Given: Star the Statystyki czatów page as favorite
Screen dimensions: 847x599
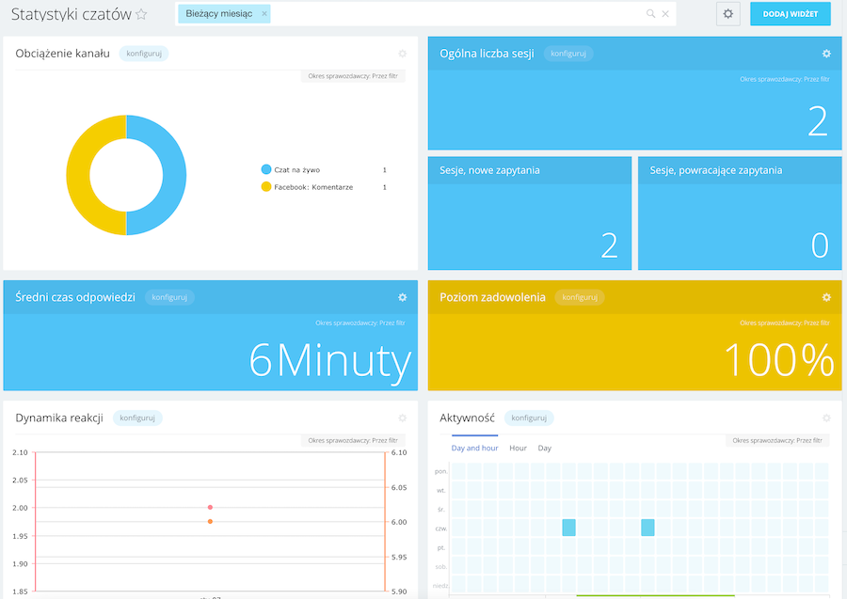Looking at the screenshot, I should [x=141, y=14].
